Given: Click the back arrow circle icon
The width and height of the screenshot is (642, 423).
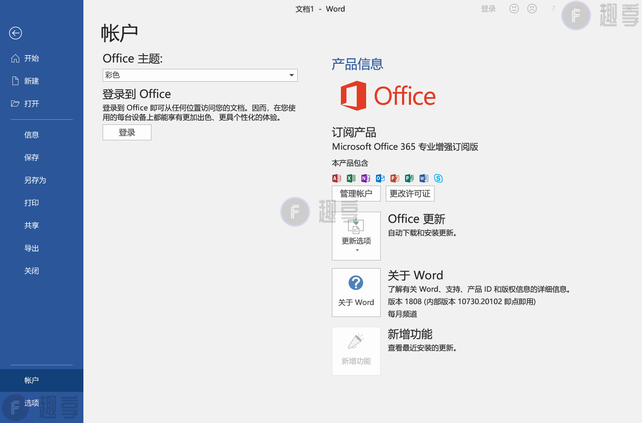Looking at the screenshot, I should 15,33.
